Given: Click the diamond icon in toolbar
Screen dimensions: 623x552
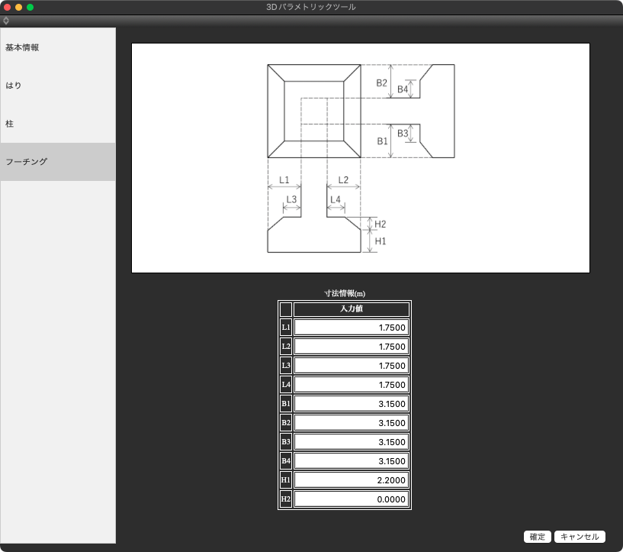Looking at the screenshot, I should (x=6, y=21).
